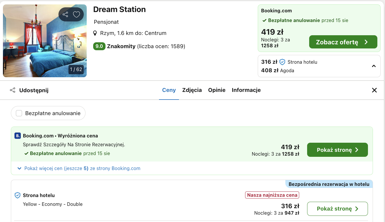The height and width of the screenshot is (222, 385).
Task: Click the share icon beside Udostępnij
Action: click(x=13, y=90)
